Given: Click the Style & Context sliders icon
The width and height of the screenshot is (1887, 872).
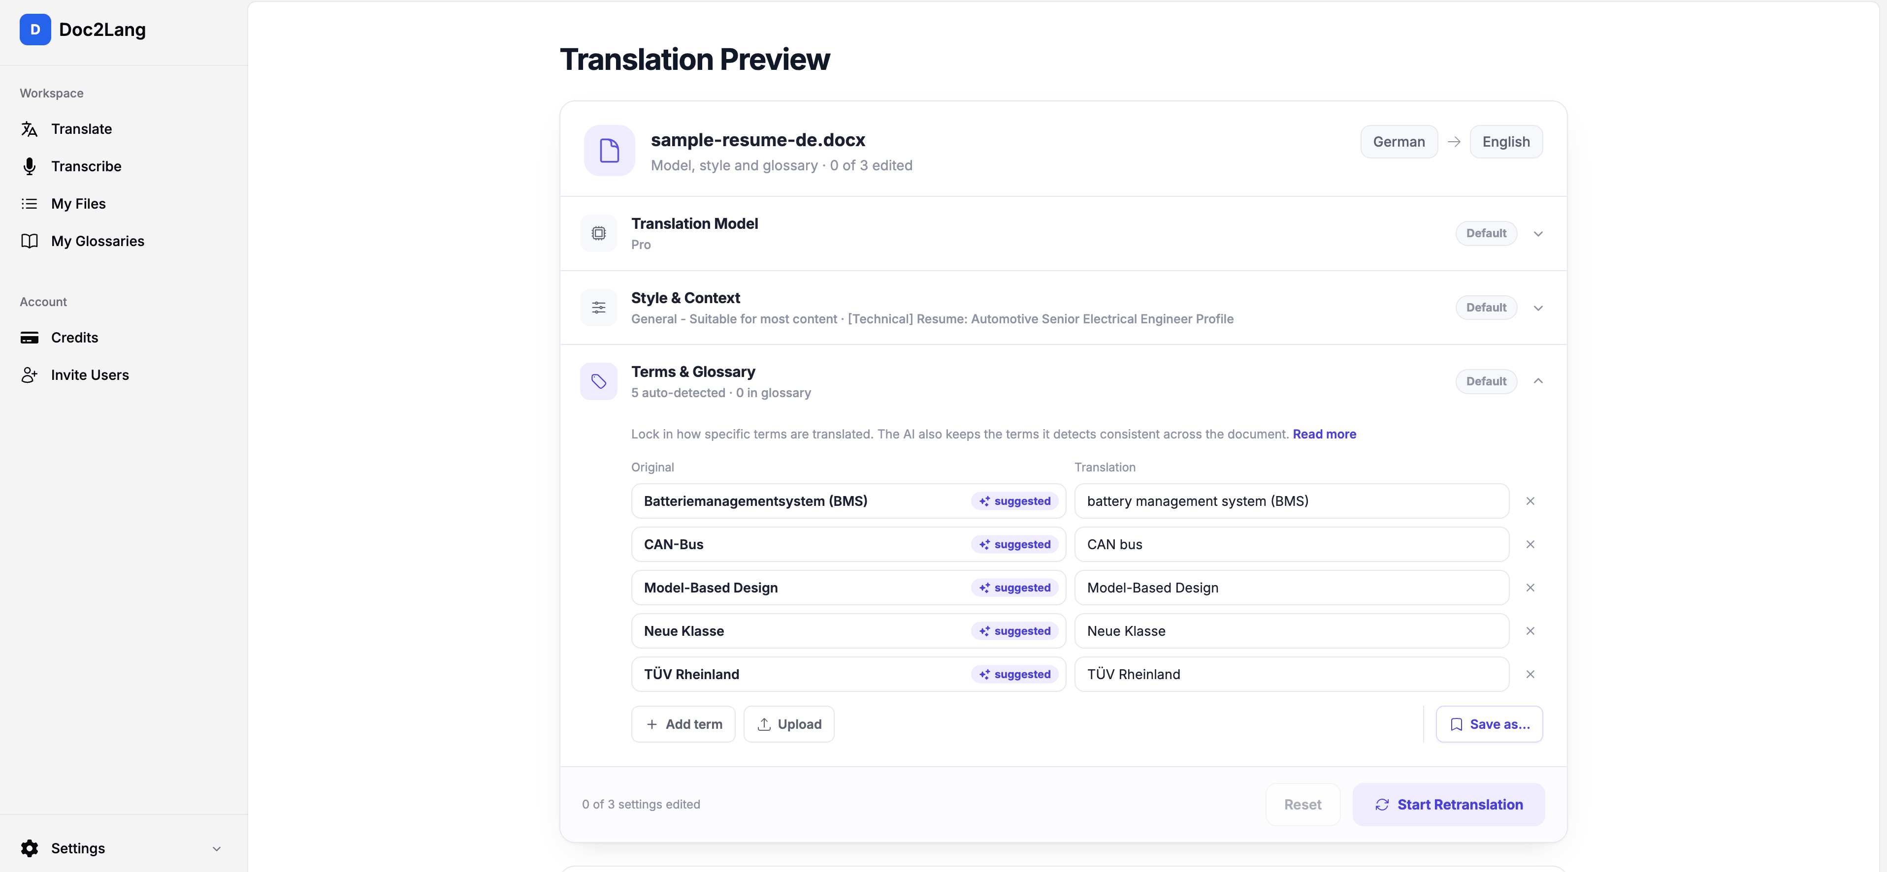Looking at the screenshot, I should 598,308.
